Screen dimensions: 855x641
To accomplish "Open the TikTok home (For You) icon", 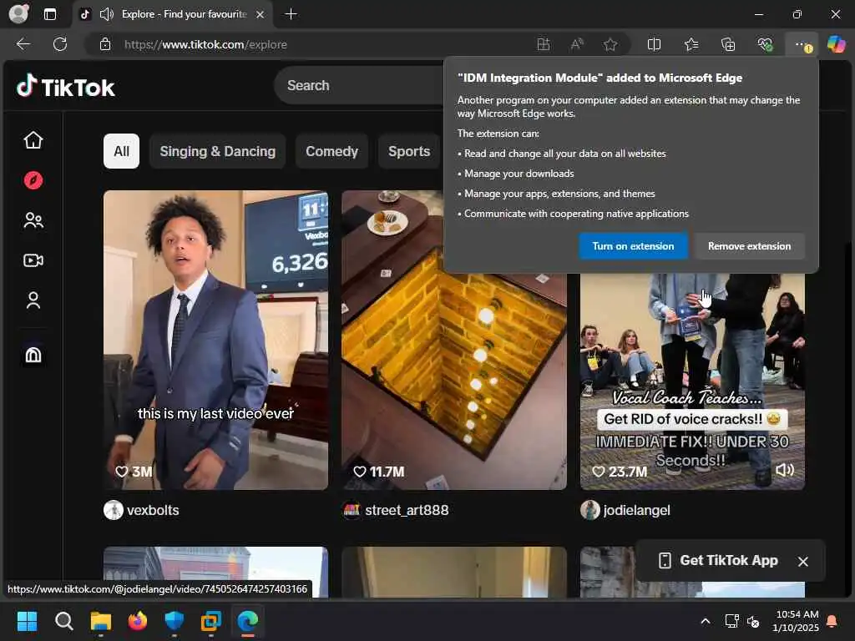I will pos(33,140).
